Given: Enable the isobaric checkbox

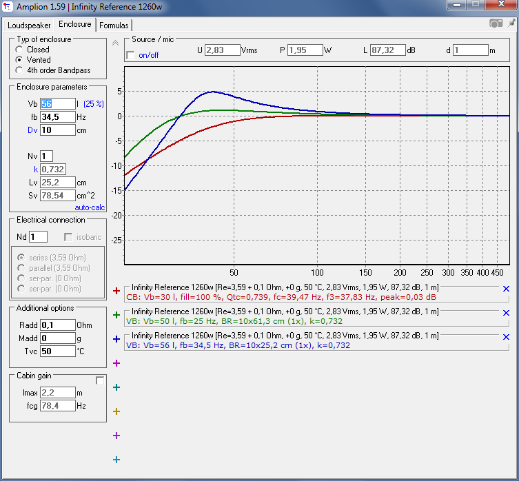Looking at the screenshot, I should [68, 237].
